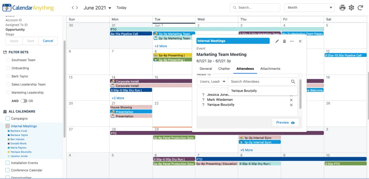Open 5p-6p Panel Production Sync on June 29
The image size is (369, 179).
174,138
